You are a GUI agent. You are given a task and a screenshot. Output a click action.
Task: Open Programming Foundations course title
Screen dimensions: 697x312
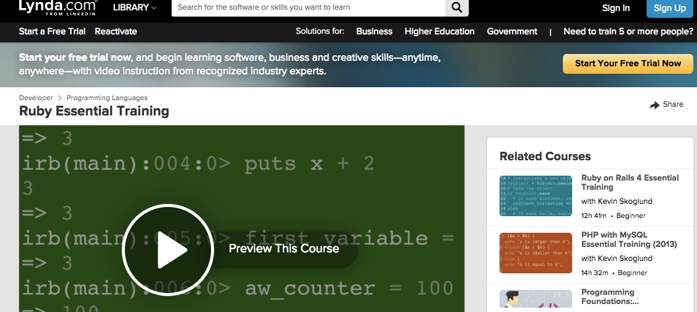click(610, 297)
